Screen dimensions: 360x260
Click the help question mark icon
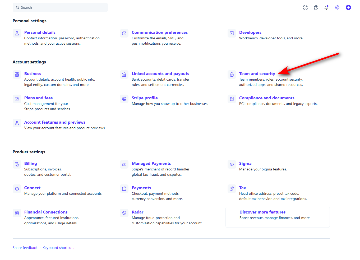[316, 7]
